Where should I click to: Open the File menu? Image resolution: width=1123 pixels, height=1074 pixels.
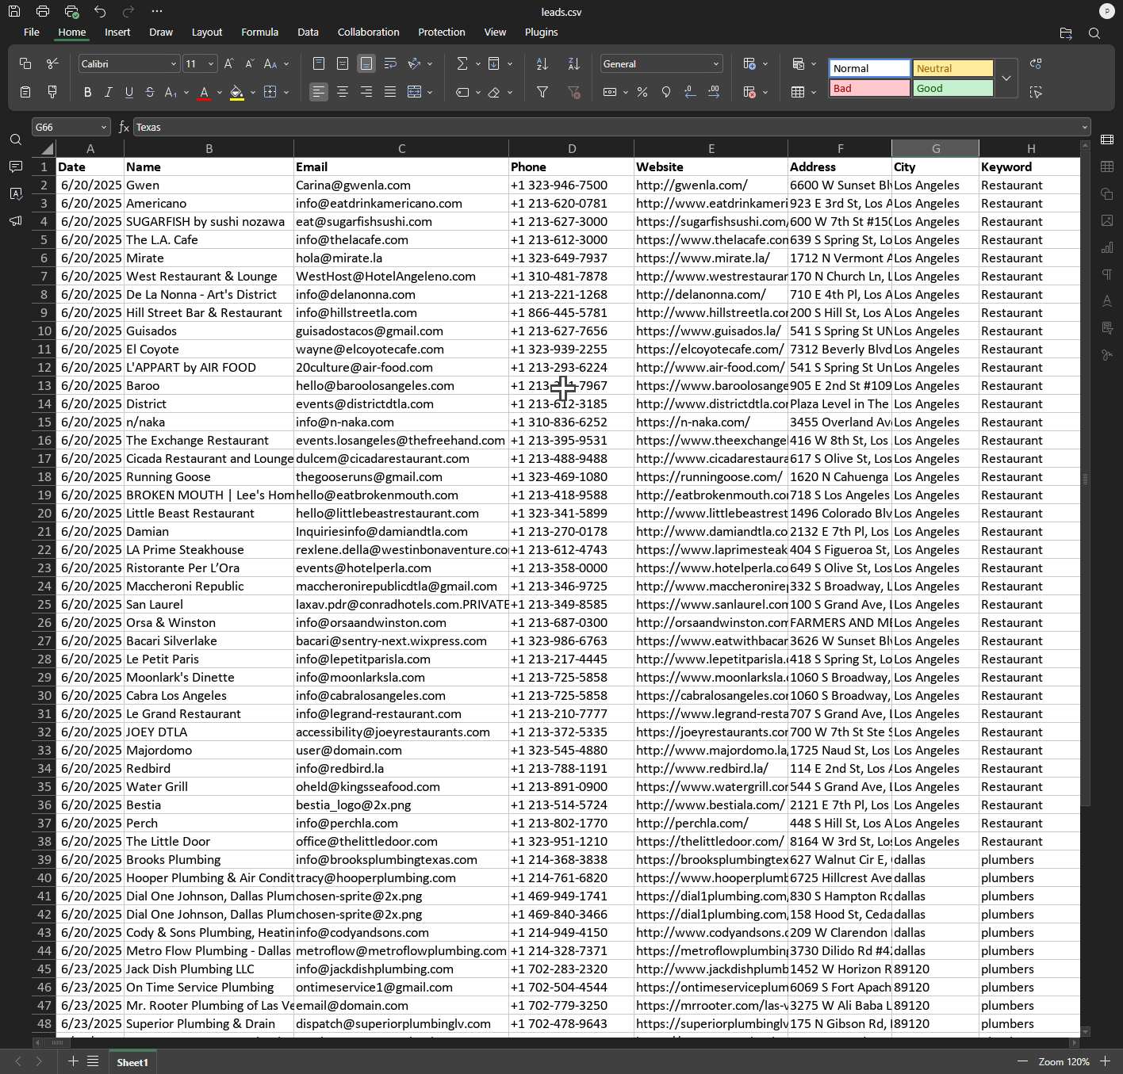(32, 32)
